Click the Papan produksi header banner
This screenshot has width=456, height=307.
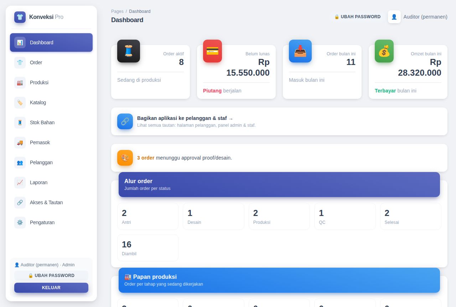pos(279,280)
